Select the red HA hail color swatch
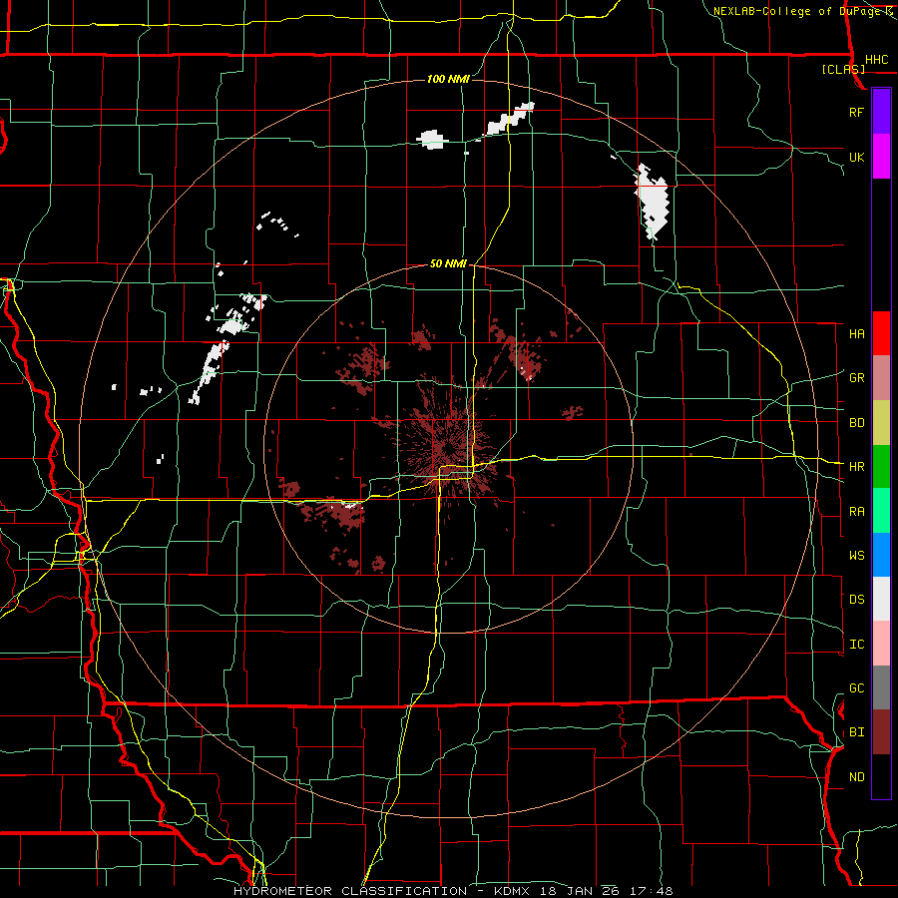 tap(881, 333)
